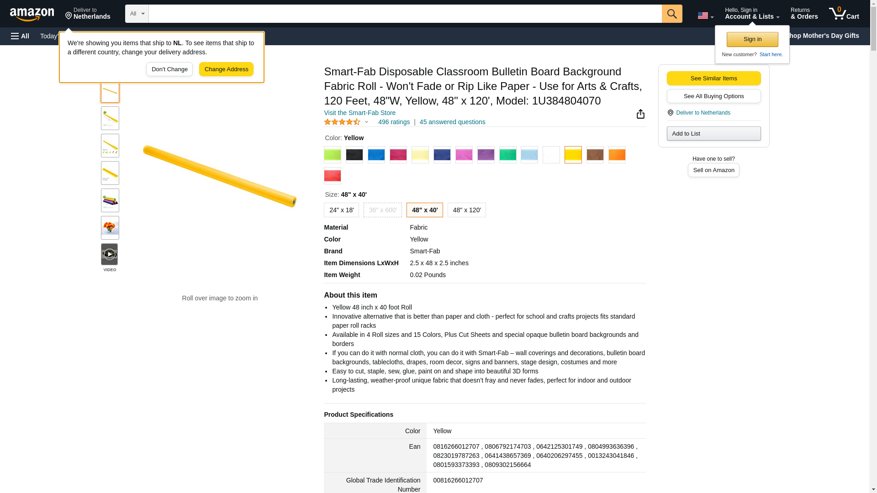This screenshot has width=877, height=493.
Task: Play the product video thumbnail
Action: pos(110,254)
